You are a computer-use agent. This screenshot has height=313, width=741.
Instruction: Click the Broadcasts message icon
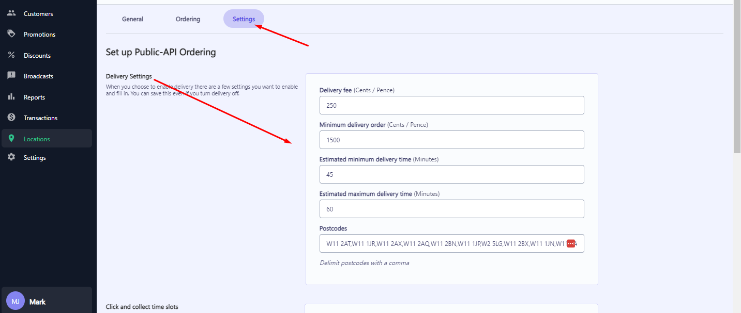click(x=11, y=76)
